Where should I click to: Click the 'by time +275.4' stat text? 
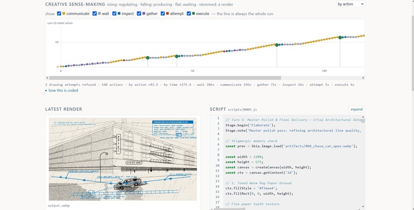pyautogui.click(x=177, y=85)
